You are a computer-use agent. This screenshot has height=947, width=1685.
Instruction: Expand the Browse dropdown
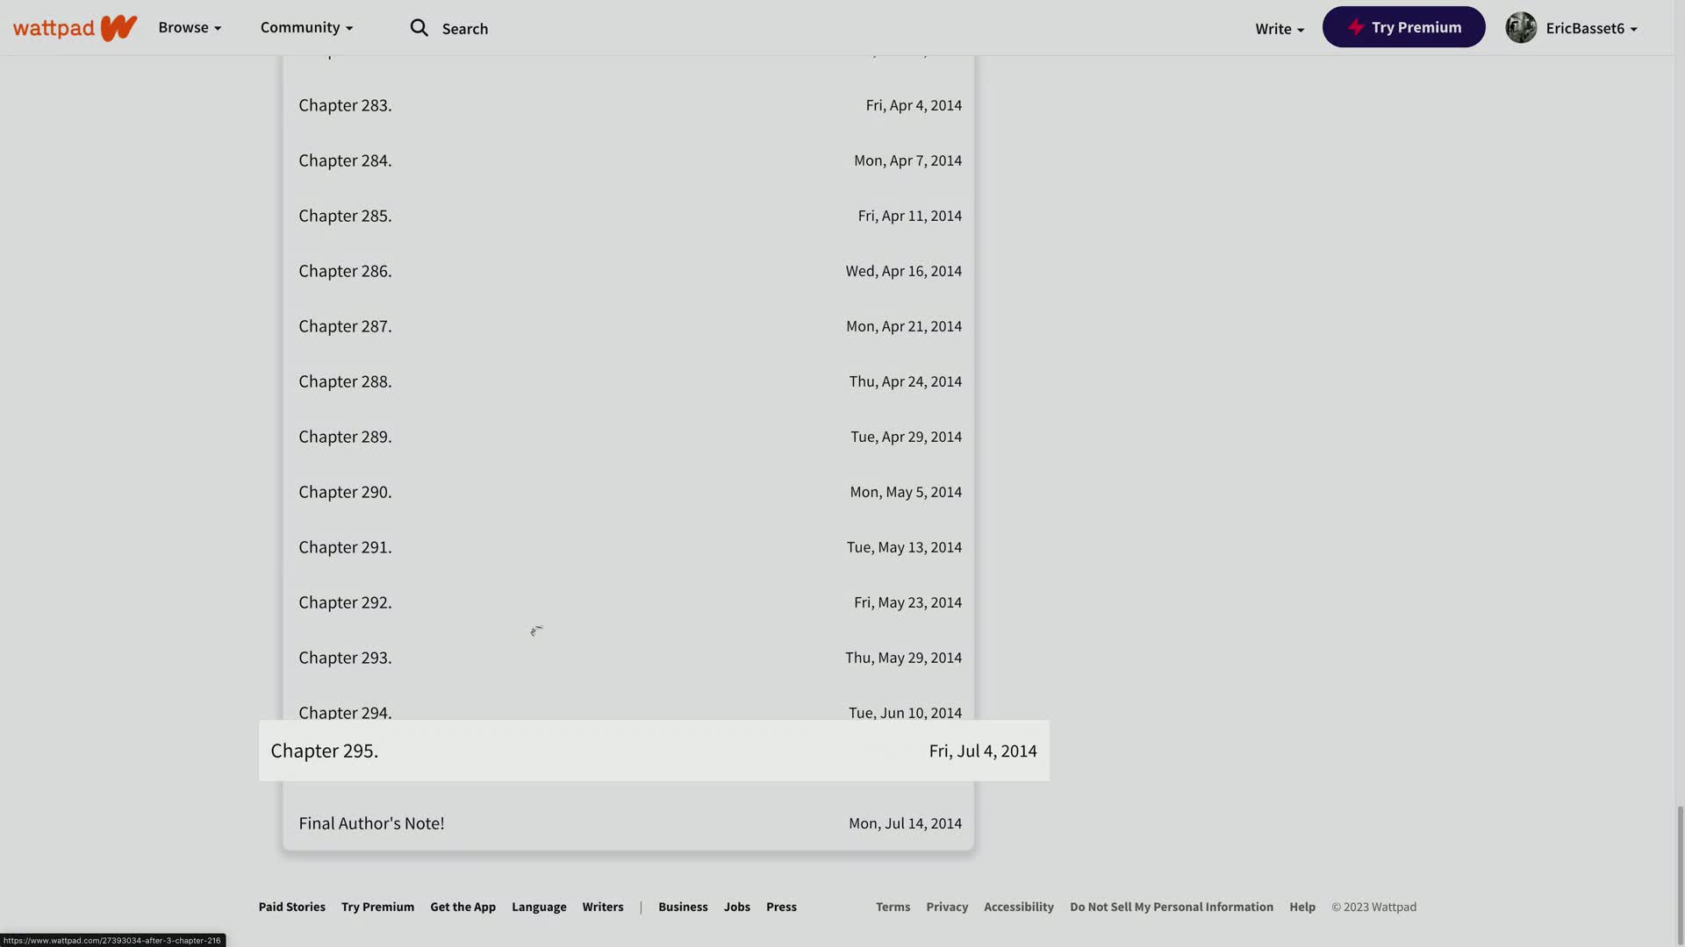click(190, 28)
